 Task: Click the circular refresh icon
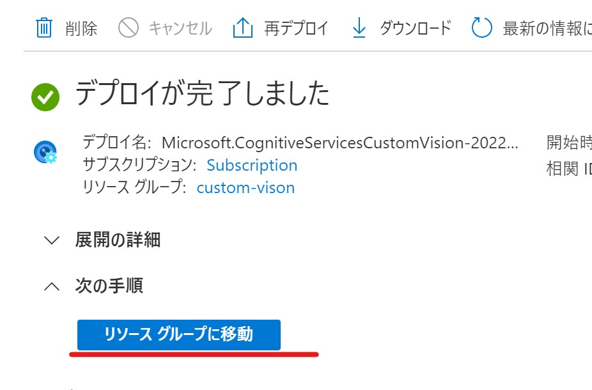[482, 28]
